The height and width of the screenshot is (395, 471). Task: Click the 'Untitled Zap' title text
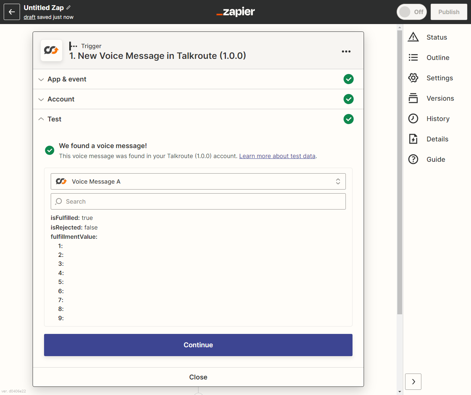[44, 7]
